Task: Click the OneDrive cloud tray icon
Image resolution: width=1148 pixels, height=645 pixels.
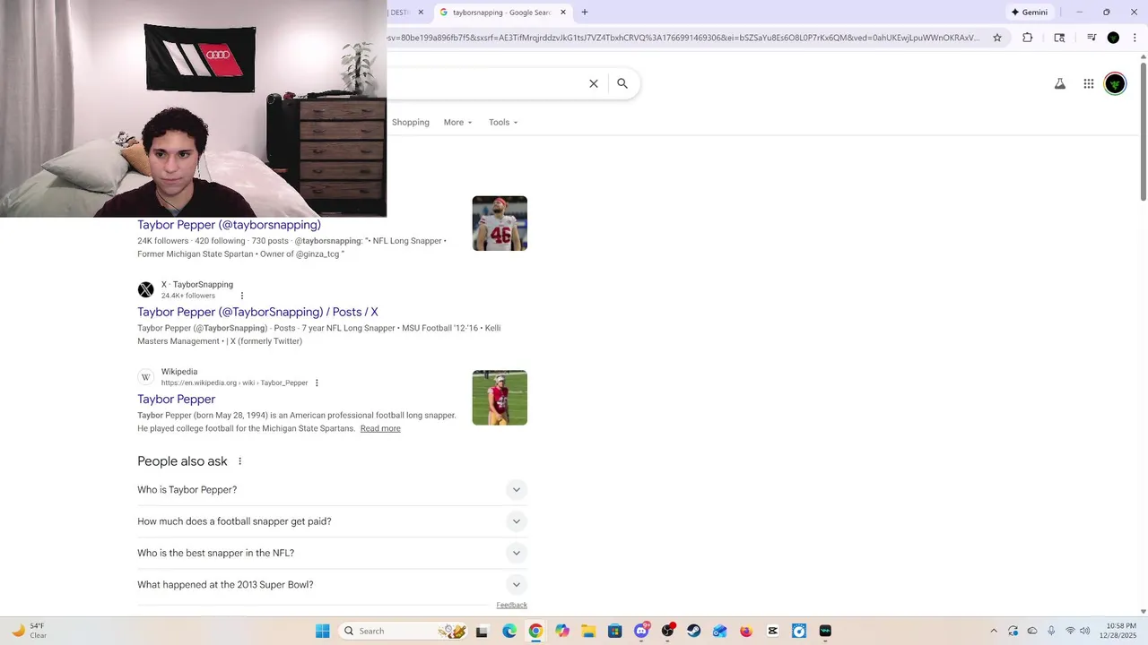Action: coord(1032,631)
